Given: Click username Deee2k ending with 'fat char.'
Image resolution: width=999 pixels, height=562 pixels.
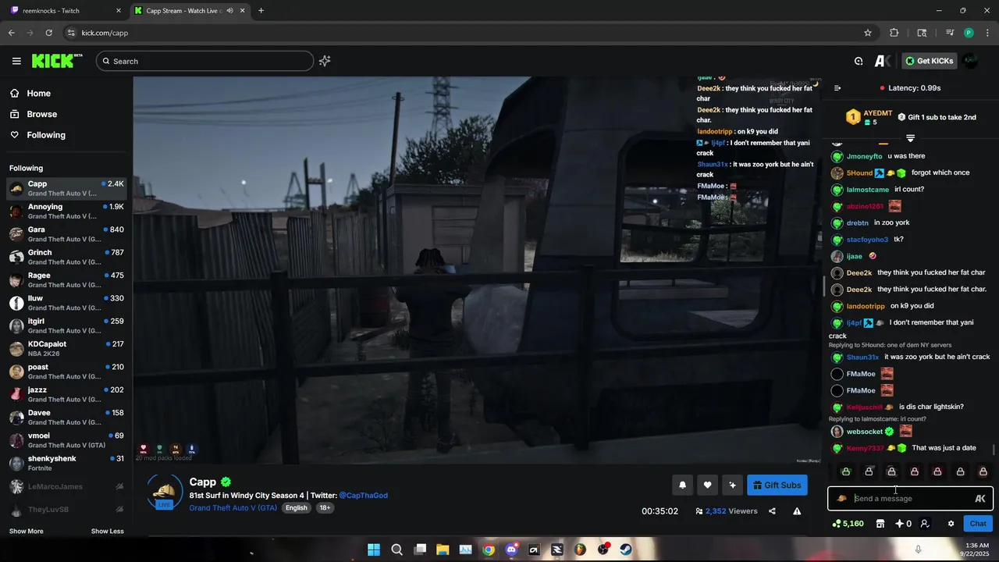Looking at the screenshot, I should pos(859,290).
